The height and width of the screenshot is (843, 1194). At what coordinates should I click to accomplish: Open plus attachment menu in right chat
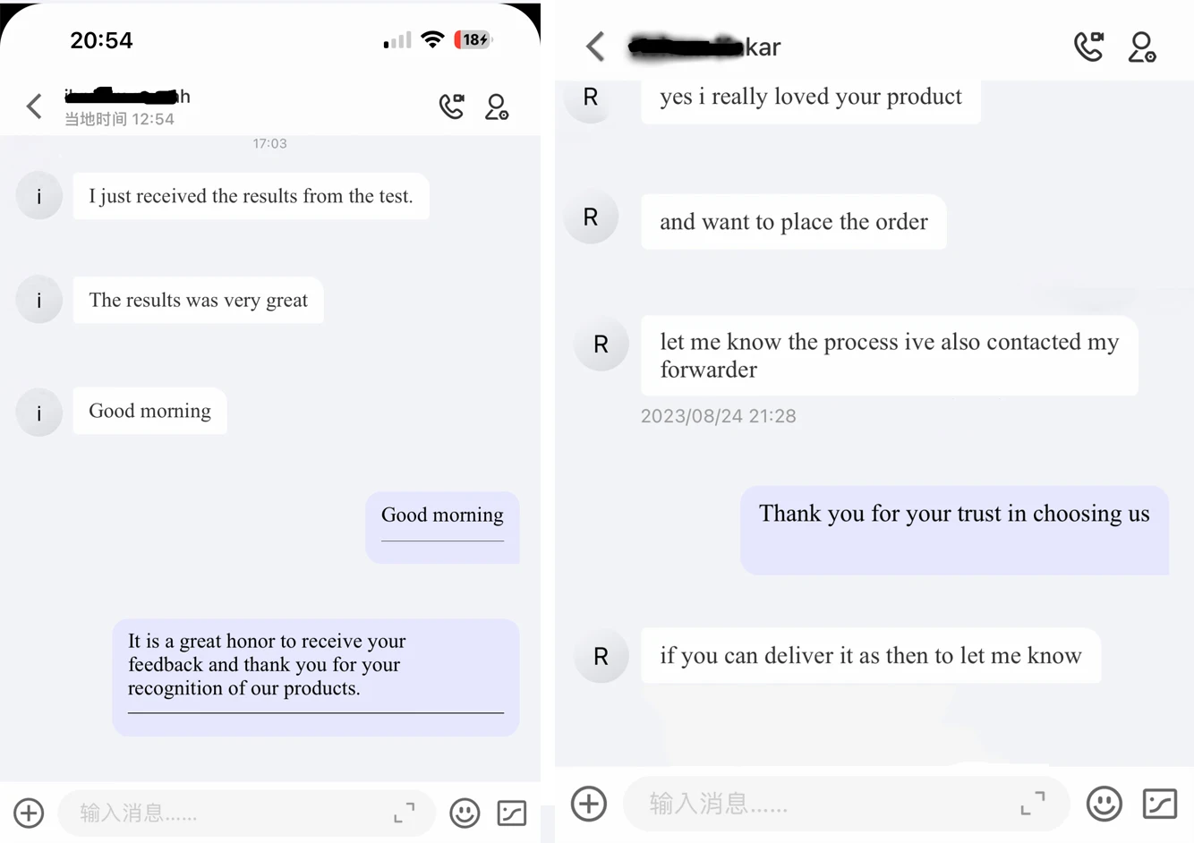click(589, 804)
